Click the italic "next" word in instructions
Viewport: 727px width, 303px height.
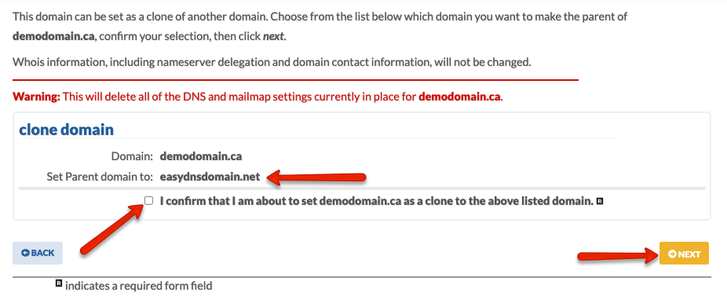pos(273,36)
